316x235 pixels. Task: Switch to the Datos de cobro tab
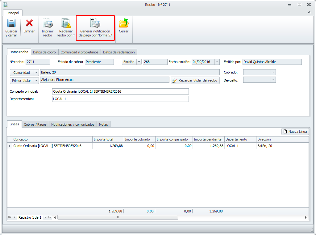[x=44, y=52]
